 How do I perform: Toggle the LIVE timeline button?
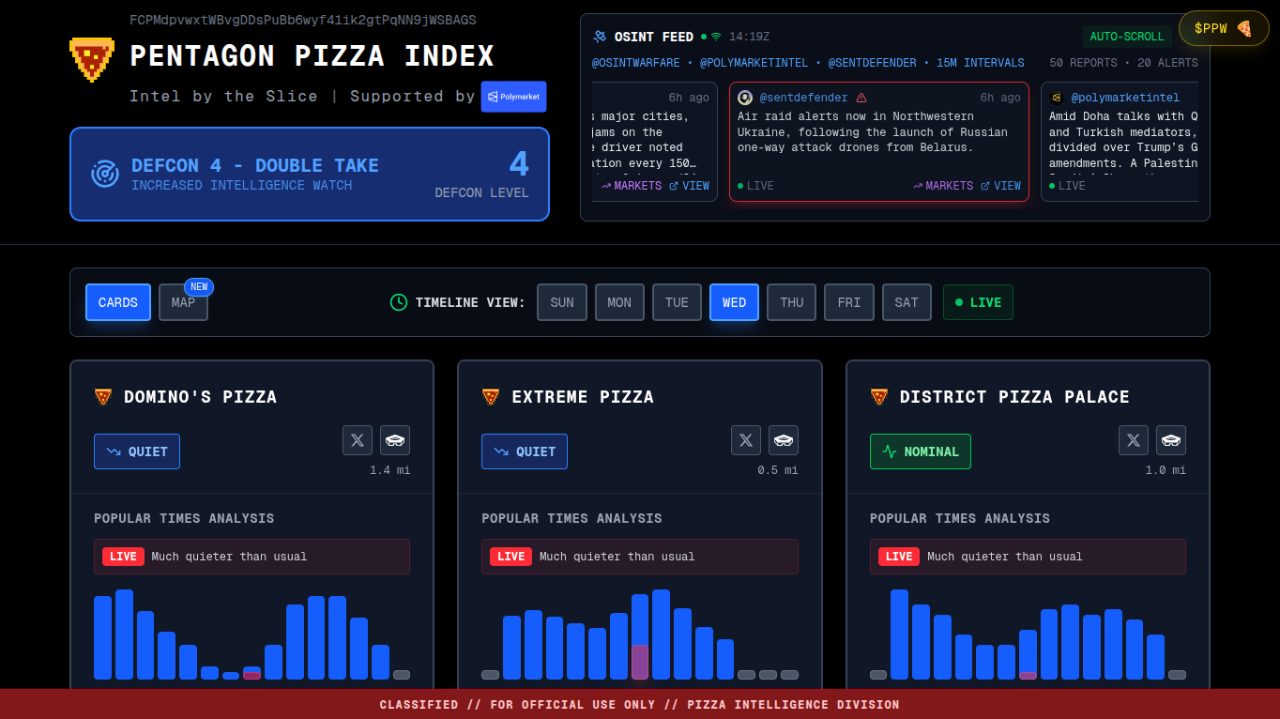tap(978, 302)
